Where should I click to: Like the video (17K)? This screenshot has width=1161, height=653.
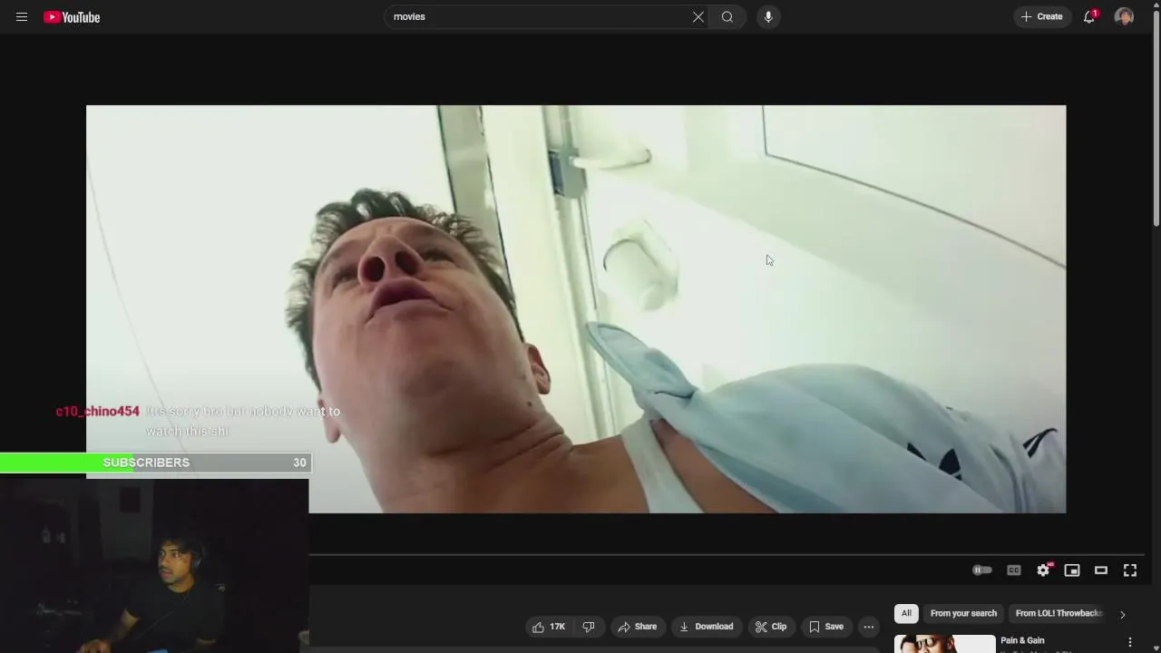(x=549, y=627)
